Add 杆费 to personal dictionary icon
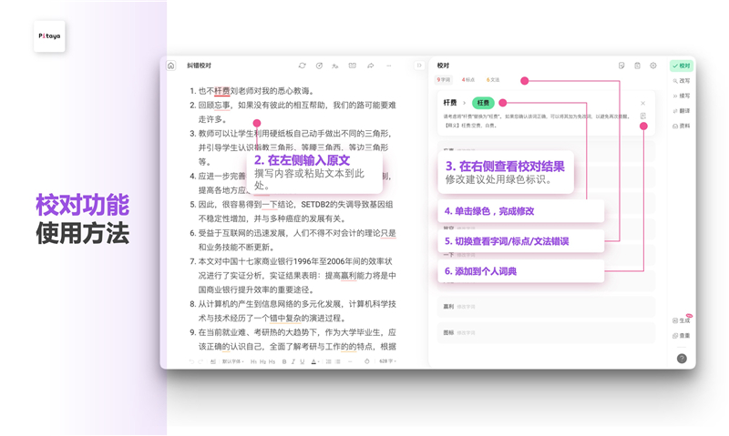The image size is (729, 436). coord(643,117)
